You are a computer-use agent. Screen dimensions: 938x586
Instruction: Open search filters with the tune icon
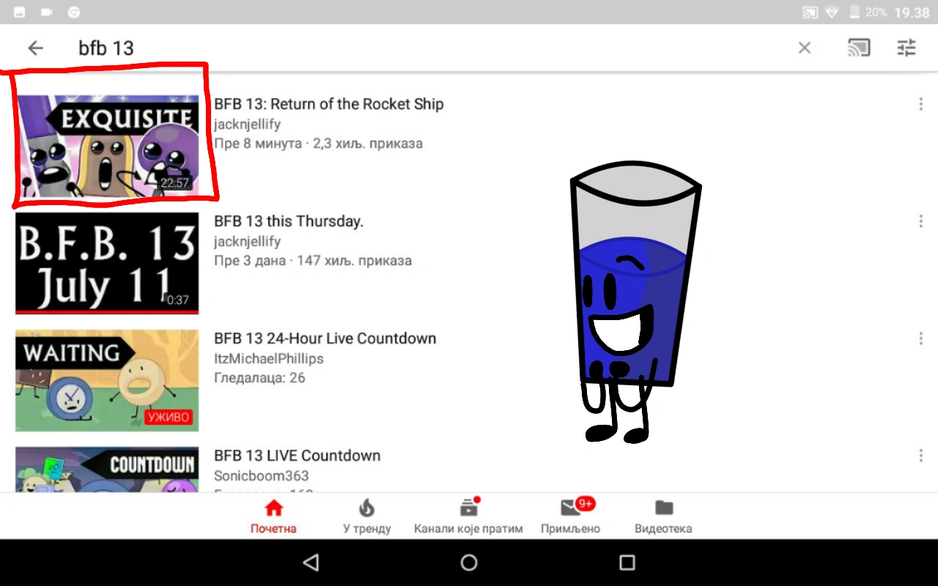point(906,47)
